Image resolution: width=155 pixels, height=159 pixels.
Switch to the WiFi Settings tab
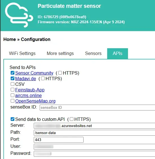pos(22,54)
